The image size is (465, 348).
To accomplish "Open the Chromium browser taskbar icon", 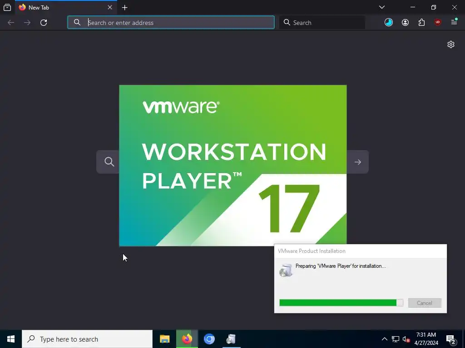I will click(209, 339).
